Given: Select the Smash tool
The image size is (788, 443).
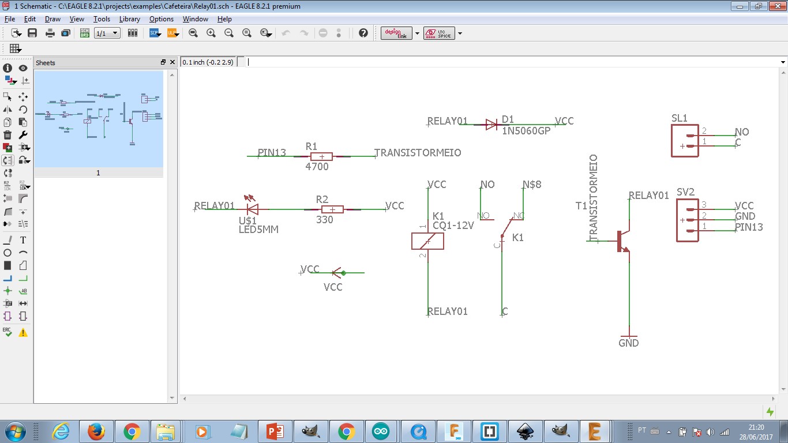Looking at the screenshot, I should point(7,198).
